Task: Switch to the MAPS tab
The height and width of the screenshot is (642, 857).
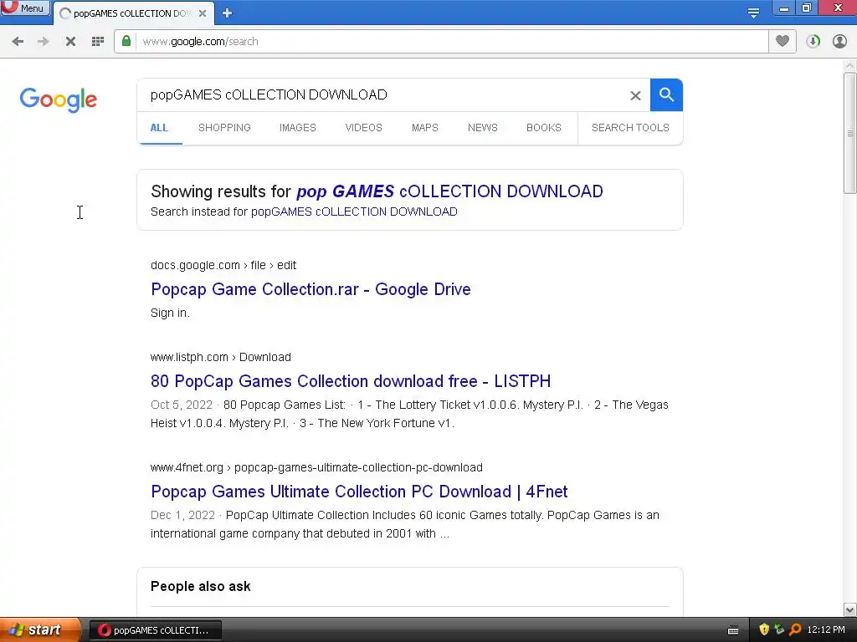Action: coord(424,128)
